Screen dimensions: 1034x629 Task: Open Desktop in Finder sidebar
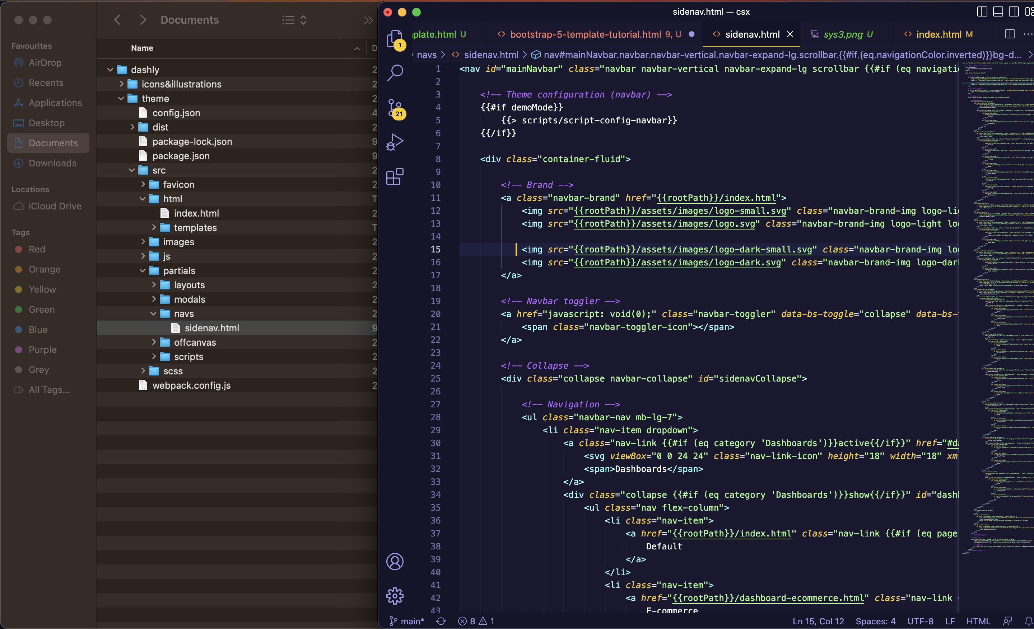(46, 123)
